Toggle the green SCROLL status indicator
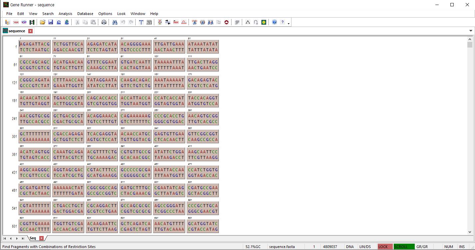 pos(404,247)
